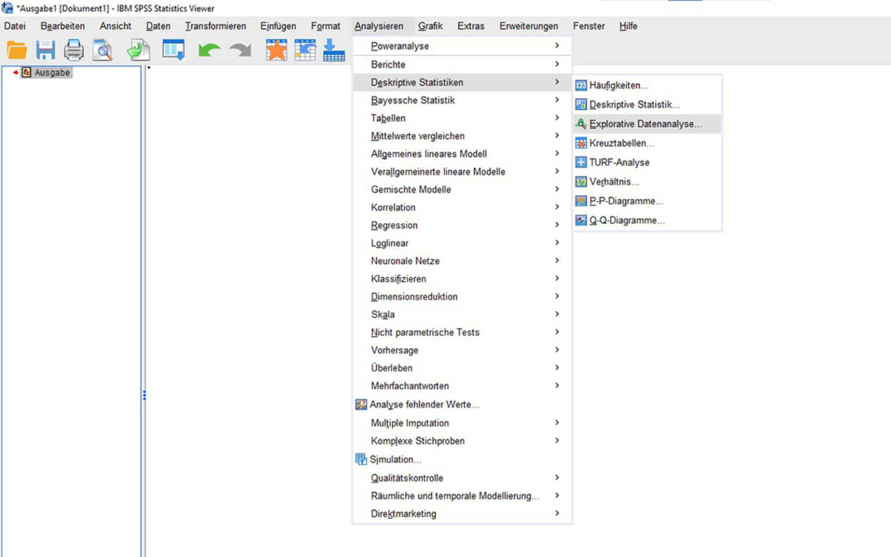
Task: Select the Ausgabe node in the outline tree
Action: [52, 73]
